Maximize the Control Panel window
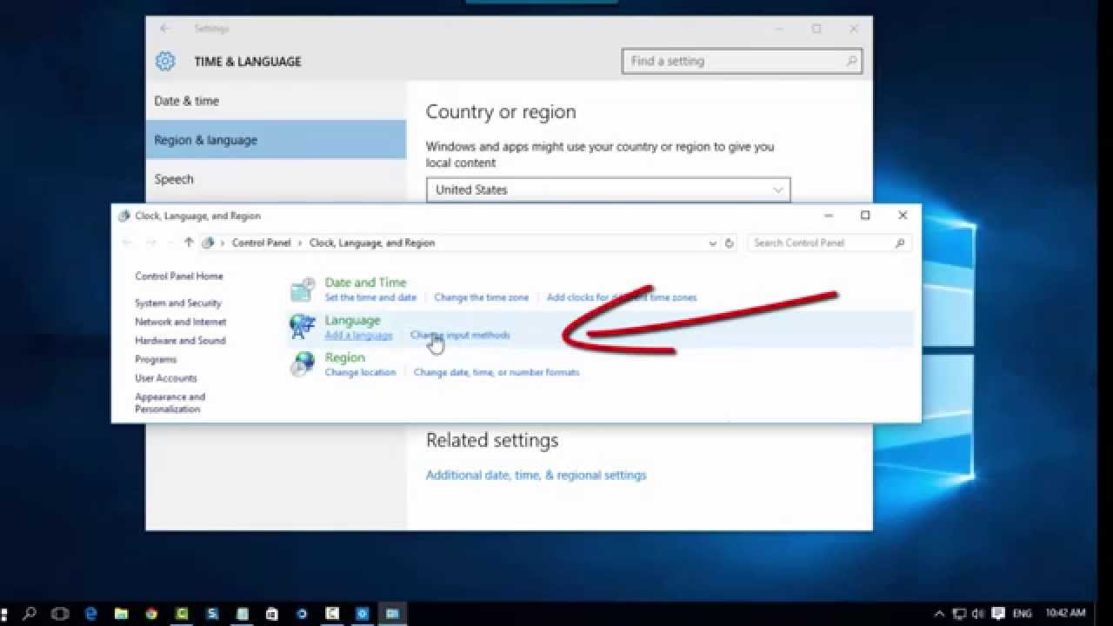The image size is (1113, 626). tap(865, 216)
